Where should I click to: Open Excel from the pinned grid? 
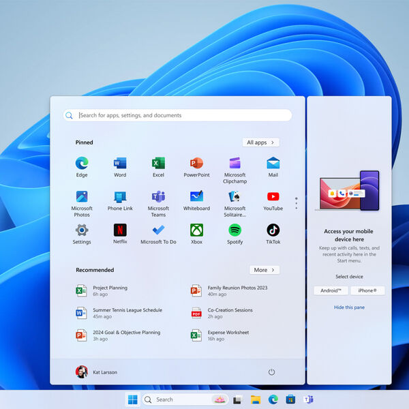[158, 164]
